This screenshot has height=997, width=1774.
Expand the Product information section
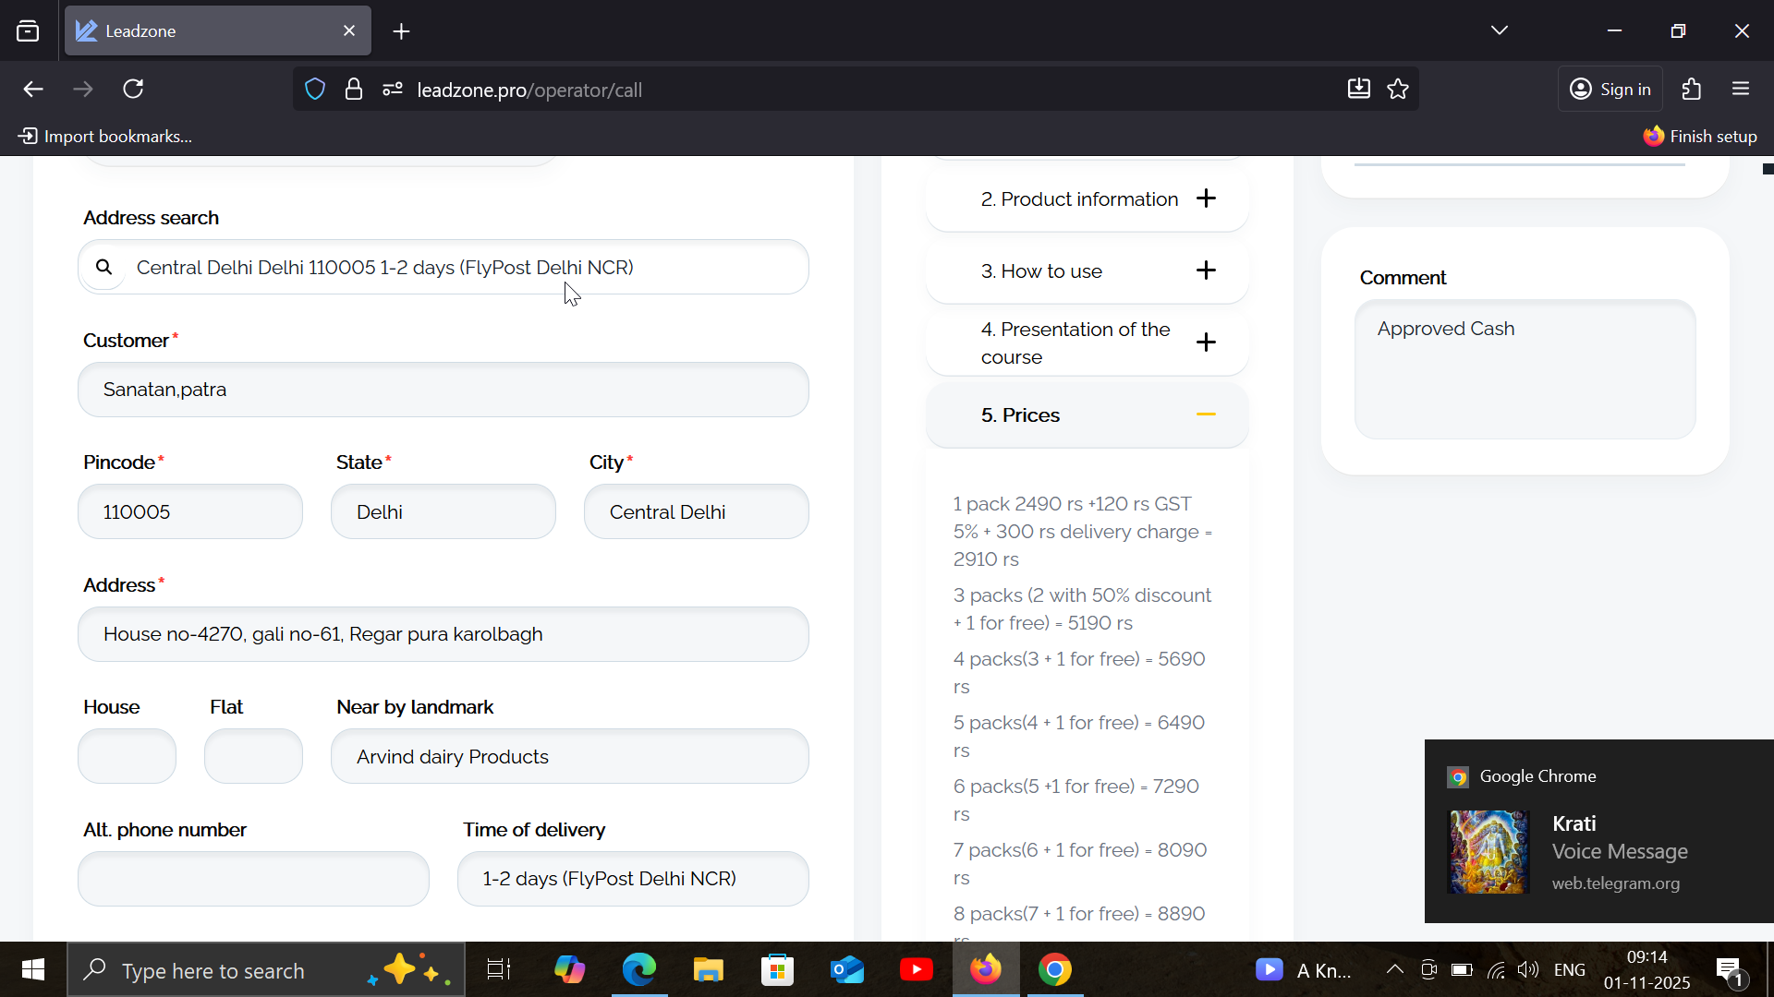1206,198
